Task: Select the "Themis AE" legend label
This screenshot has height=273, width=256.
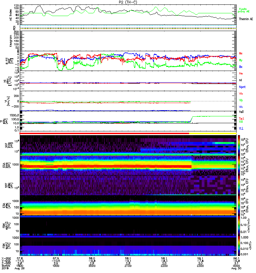Action: click(246, 19)
